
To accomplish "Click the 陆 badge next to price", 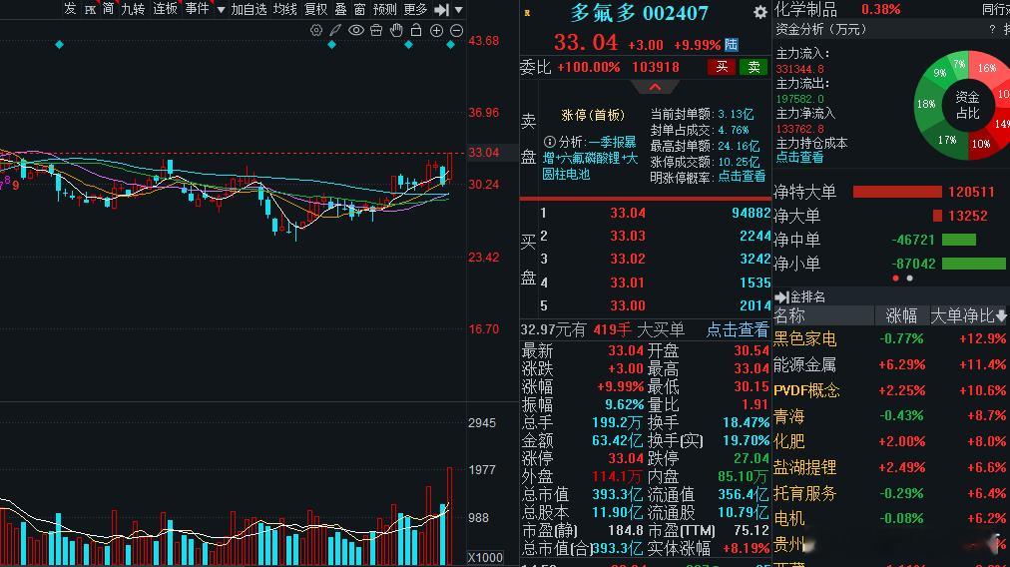I will 732,45.
